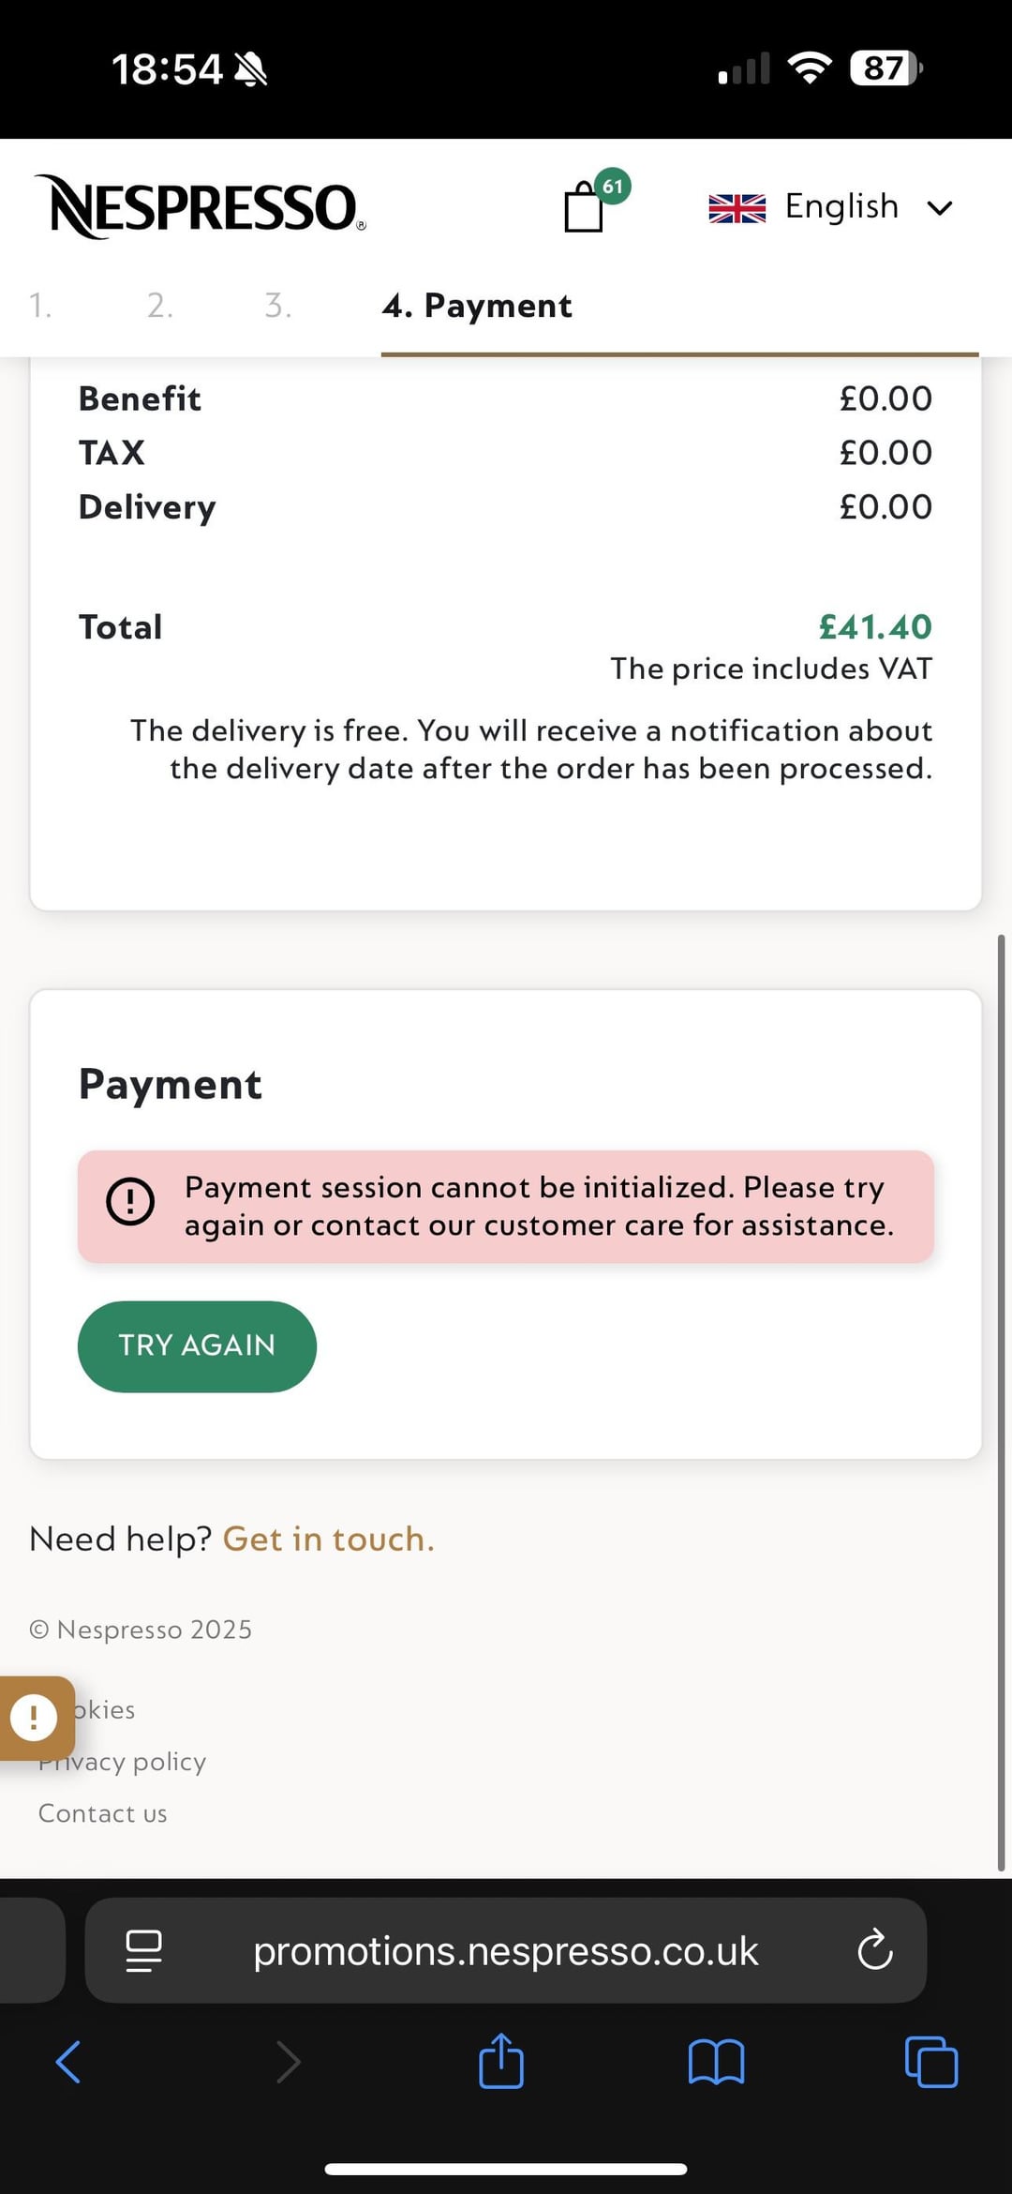Reload the page with refresh icon
This screenshot has width=1012, height=2194.
tap(875, 1950)
